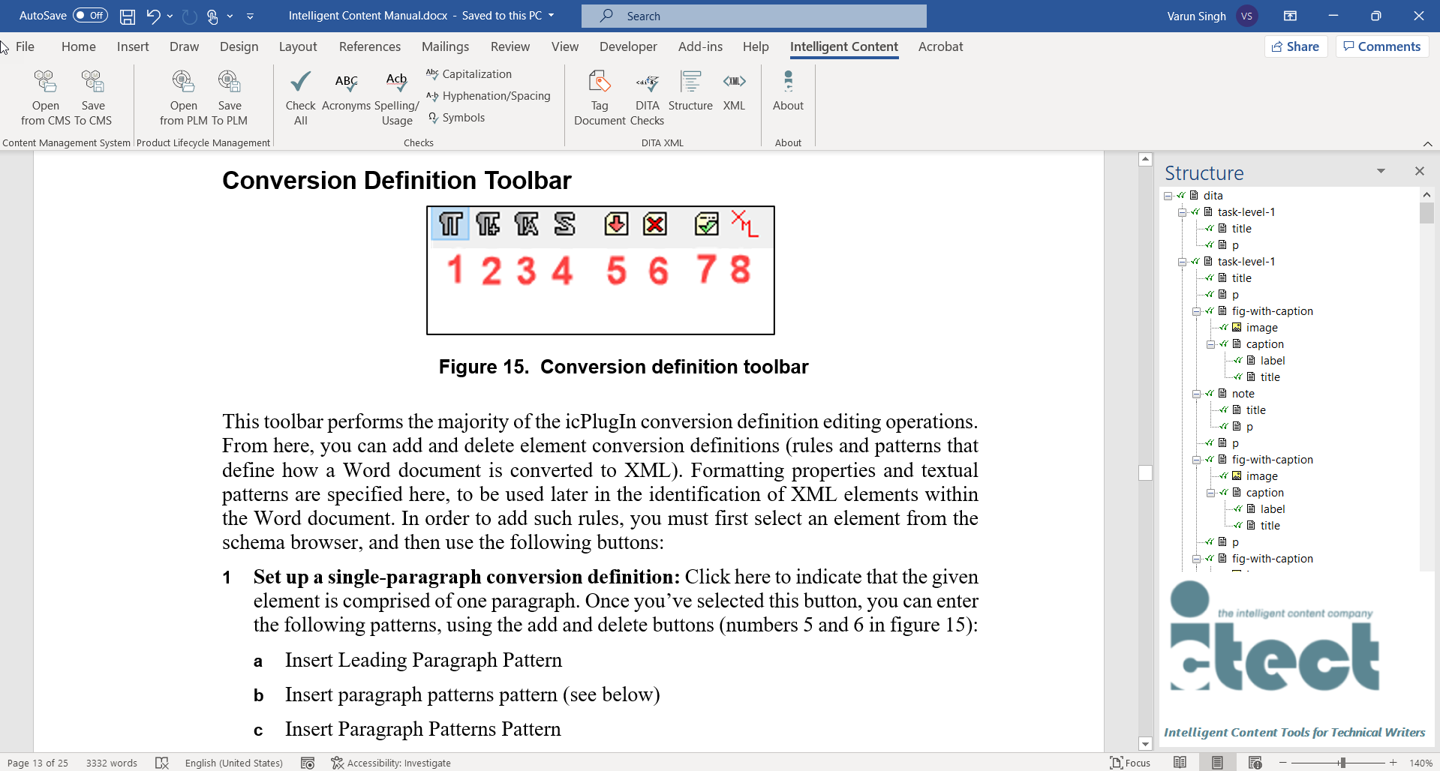Click the Share button
Image resolution: width=1440 pixels, height=771 pixels.
[1296, 46]
